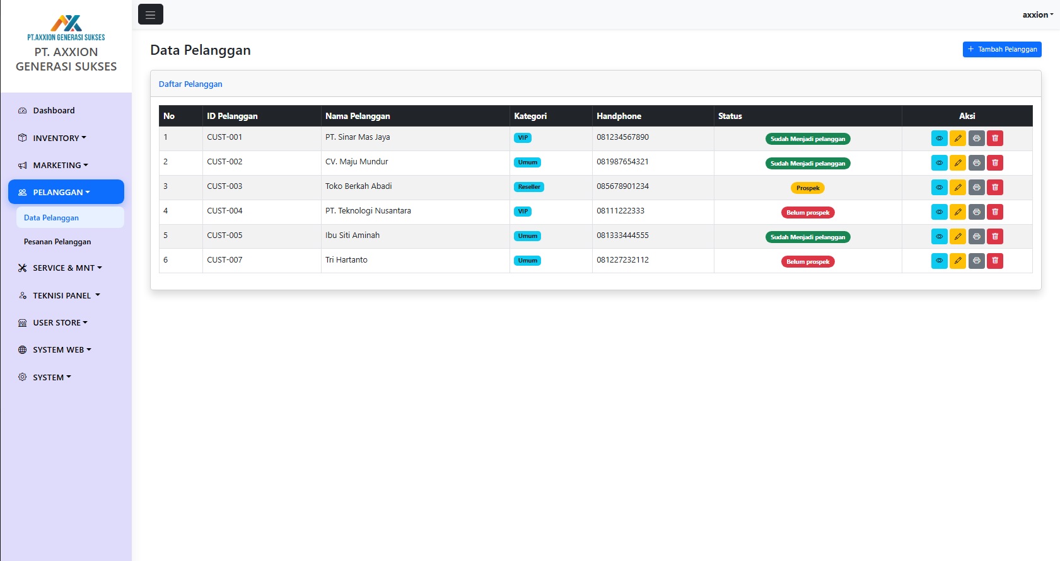Expand the TEKNISI PANEL menu

(66, 295)
